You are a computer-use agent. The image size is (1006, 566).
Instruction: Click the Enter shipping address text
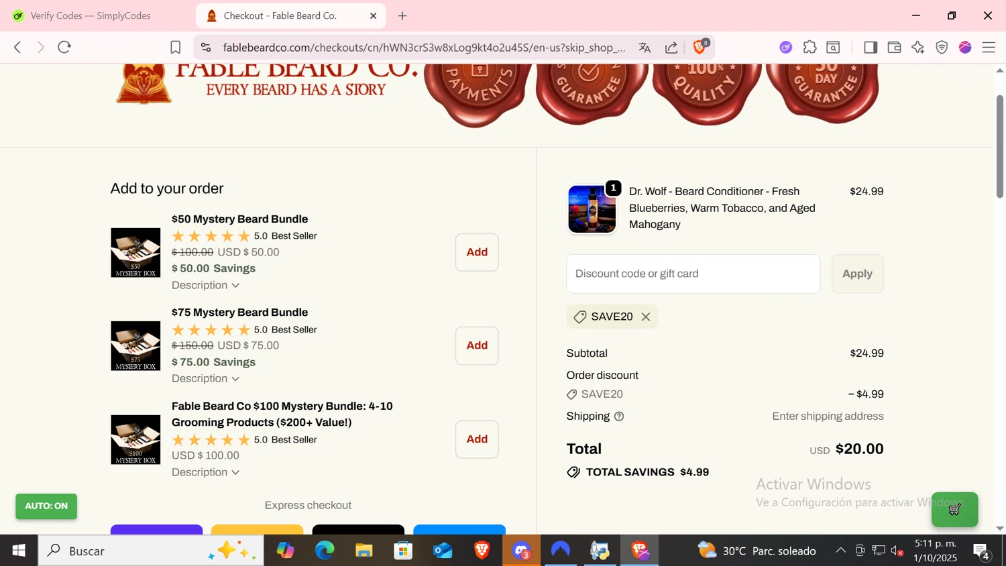(x=828, y=416)
